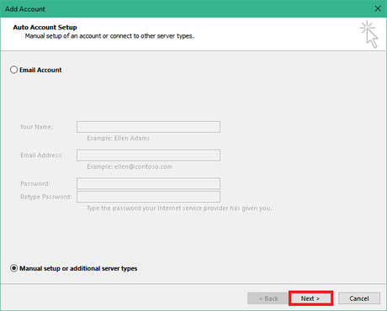Click 'Example: ellen@contoso.com' hint text

point(130,166)
